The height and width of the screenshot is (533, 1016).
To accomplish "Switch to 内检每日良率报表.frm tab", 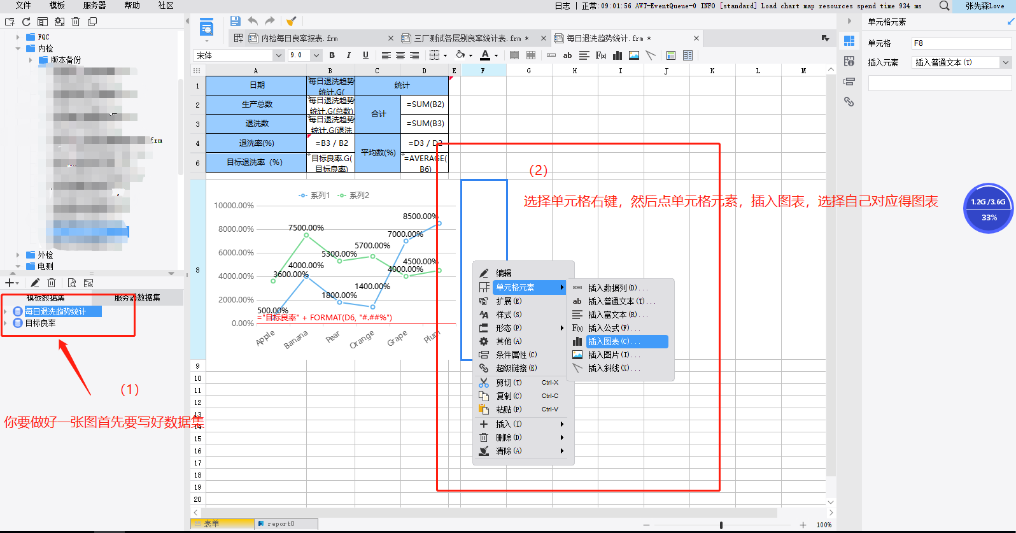I will [299, 38].
